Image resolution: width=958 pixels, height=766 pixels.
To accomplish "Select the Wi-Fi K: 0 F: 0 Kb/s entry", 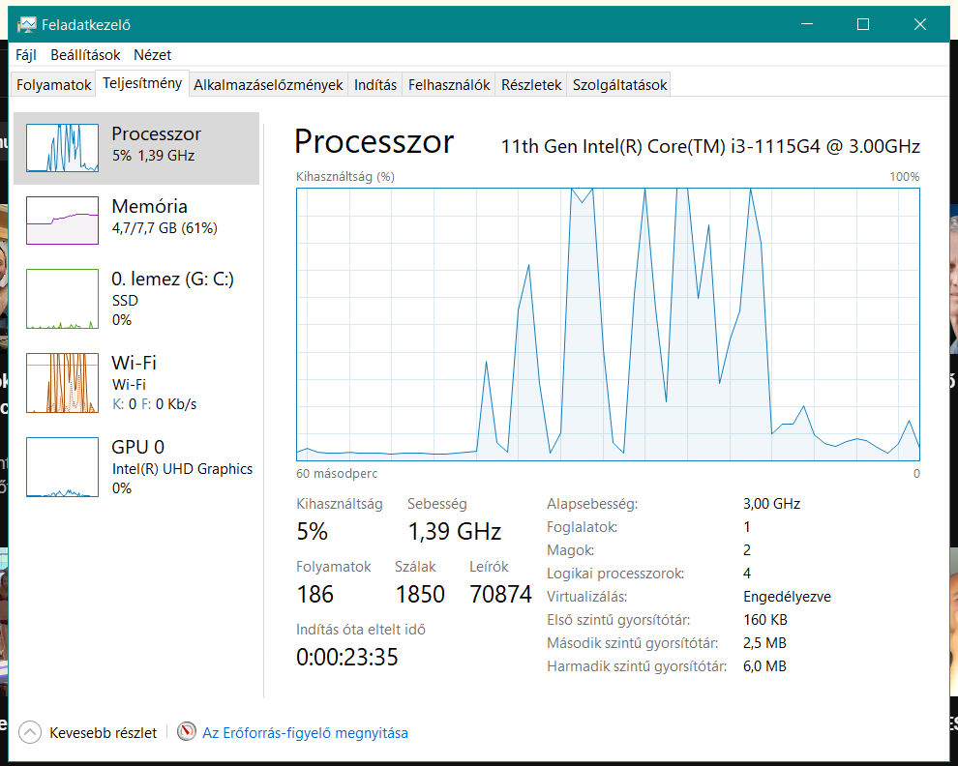I will click(136, 383).
